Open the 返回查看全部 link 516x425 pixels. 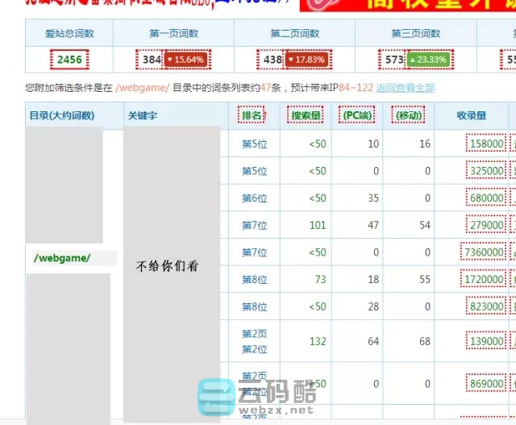tap(406, 87)
